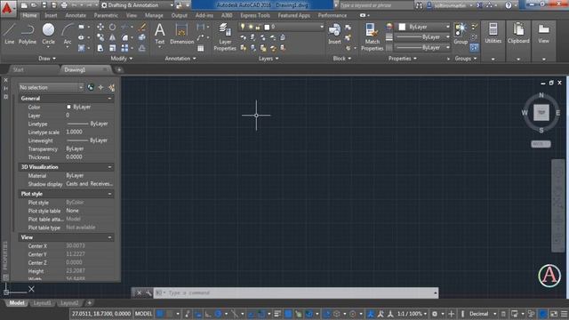Image resolution: width=569 pixels, height=320 pixels.
Task: Click the search keyword field in title bar
Action: coord(375,5)
